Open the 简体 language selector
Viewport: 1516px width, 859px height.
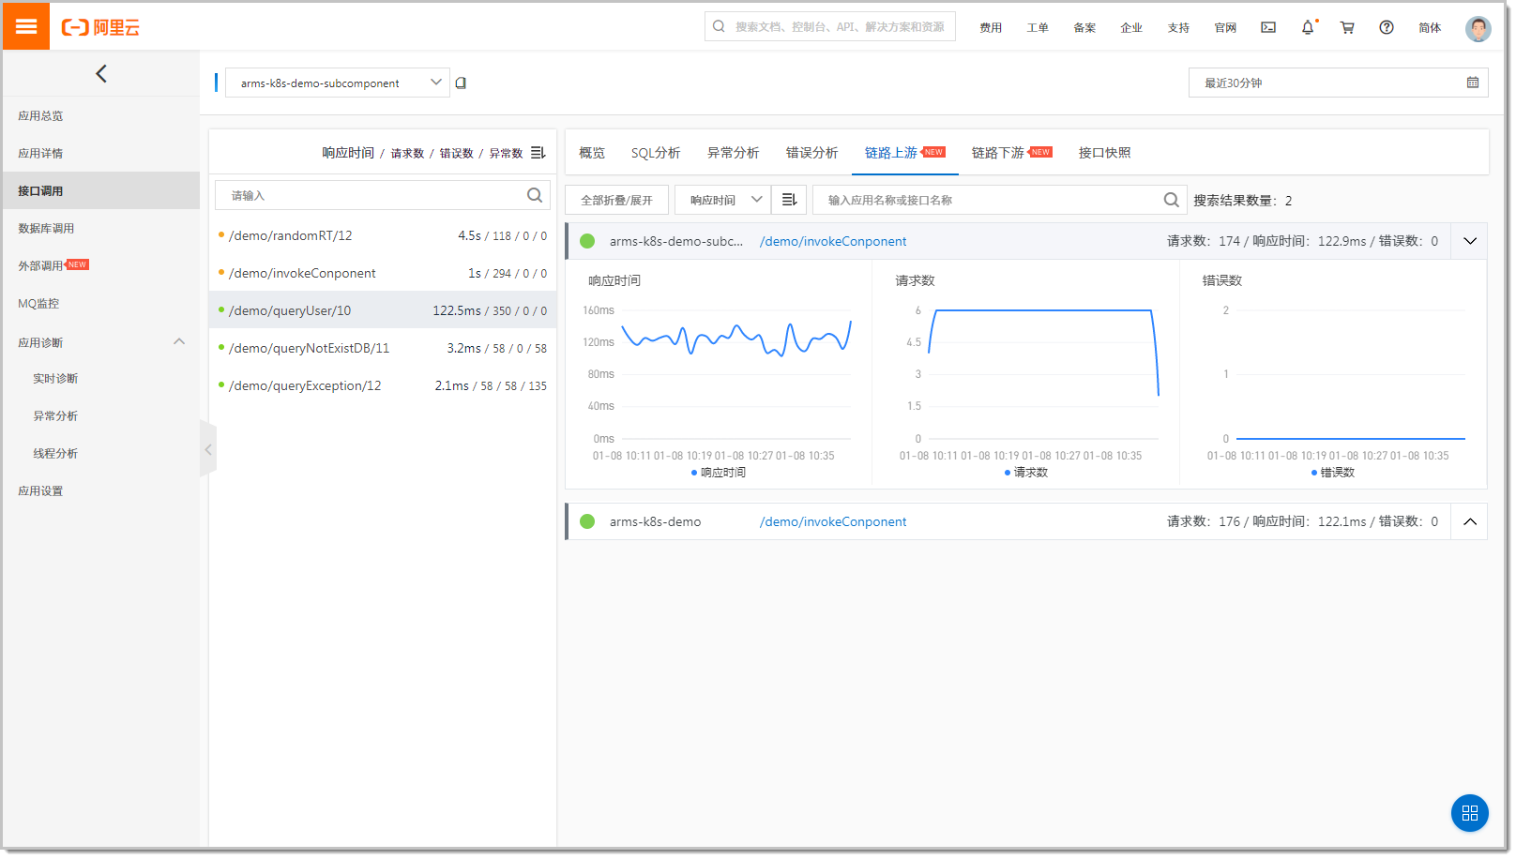pos(1430,27)
